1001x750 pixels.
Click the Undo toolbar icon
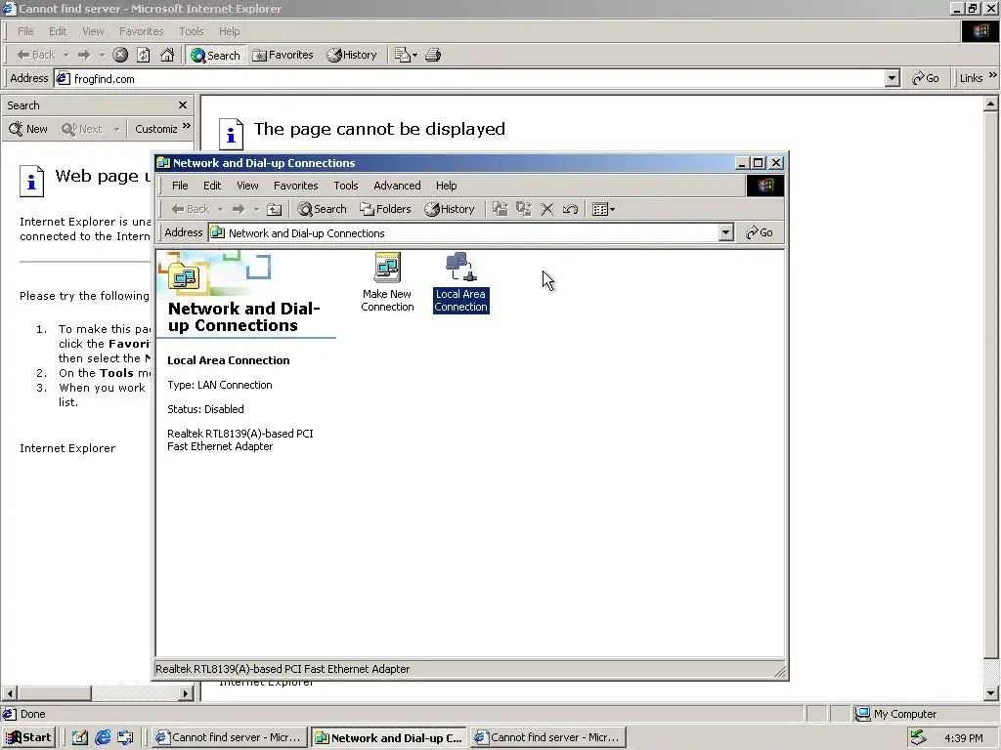tap(570, 209)
